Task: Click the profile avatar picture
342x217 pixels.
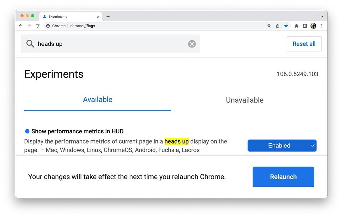Action: [313, 26]
